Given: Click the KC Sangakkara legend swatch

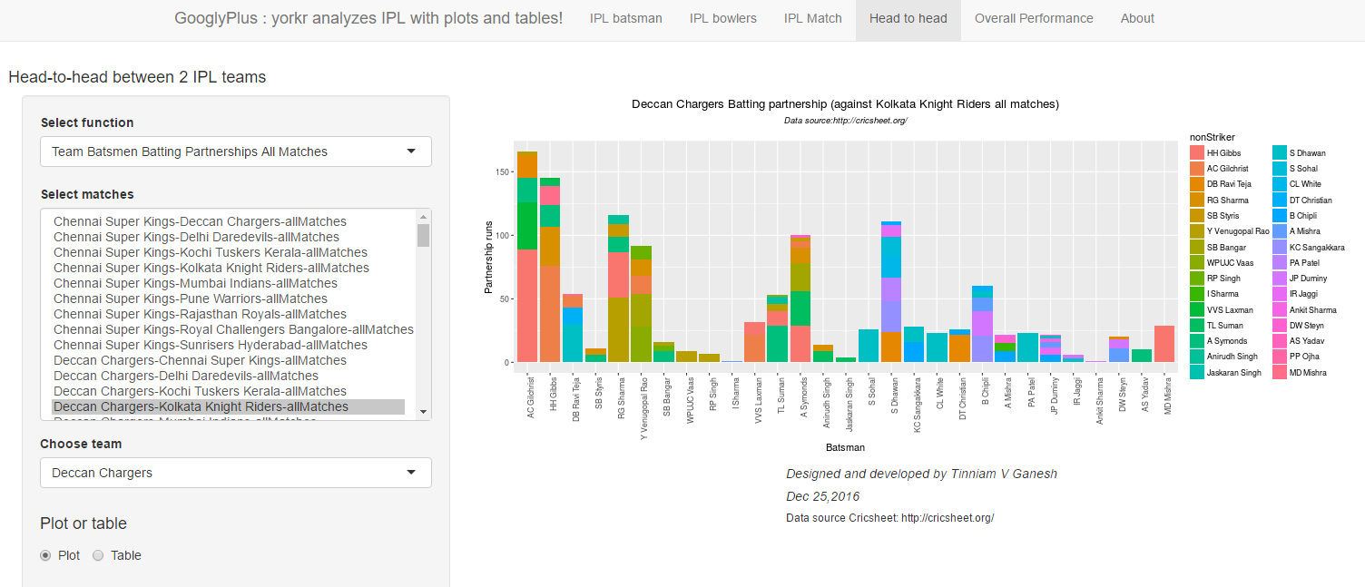Looking at the screenshot, I should (1279, 248).
